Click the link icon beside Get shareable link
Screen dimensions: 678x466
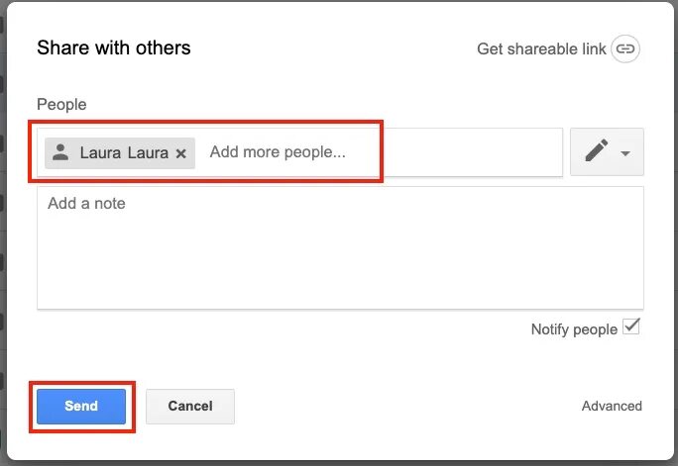coord(624,48)
